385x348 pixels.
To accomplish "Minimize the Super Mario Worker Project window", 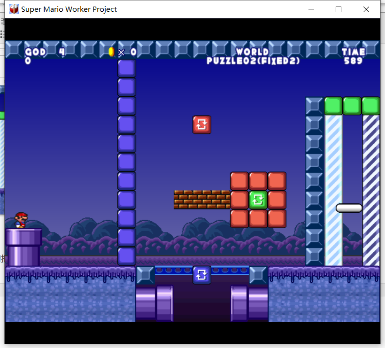I will pyautogui.click(x=311, y=9).
